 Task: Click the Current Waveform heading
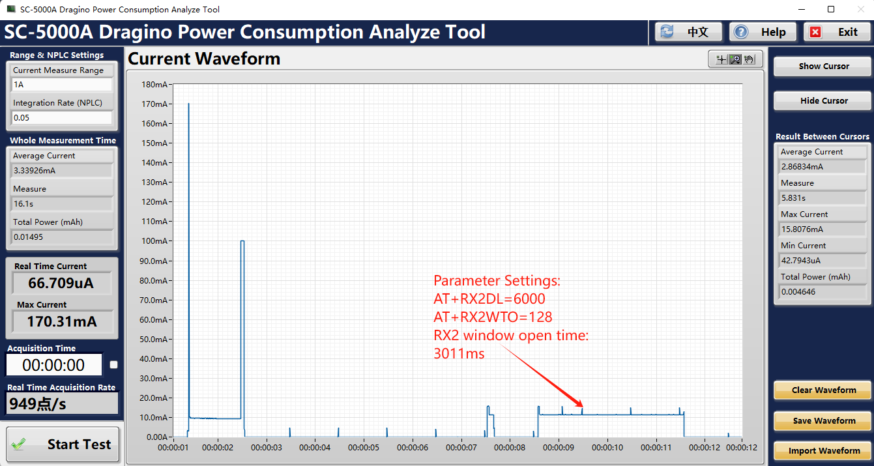pos(204,59)
